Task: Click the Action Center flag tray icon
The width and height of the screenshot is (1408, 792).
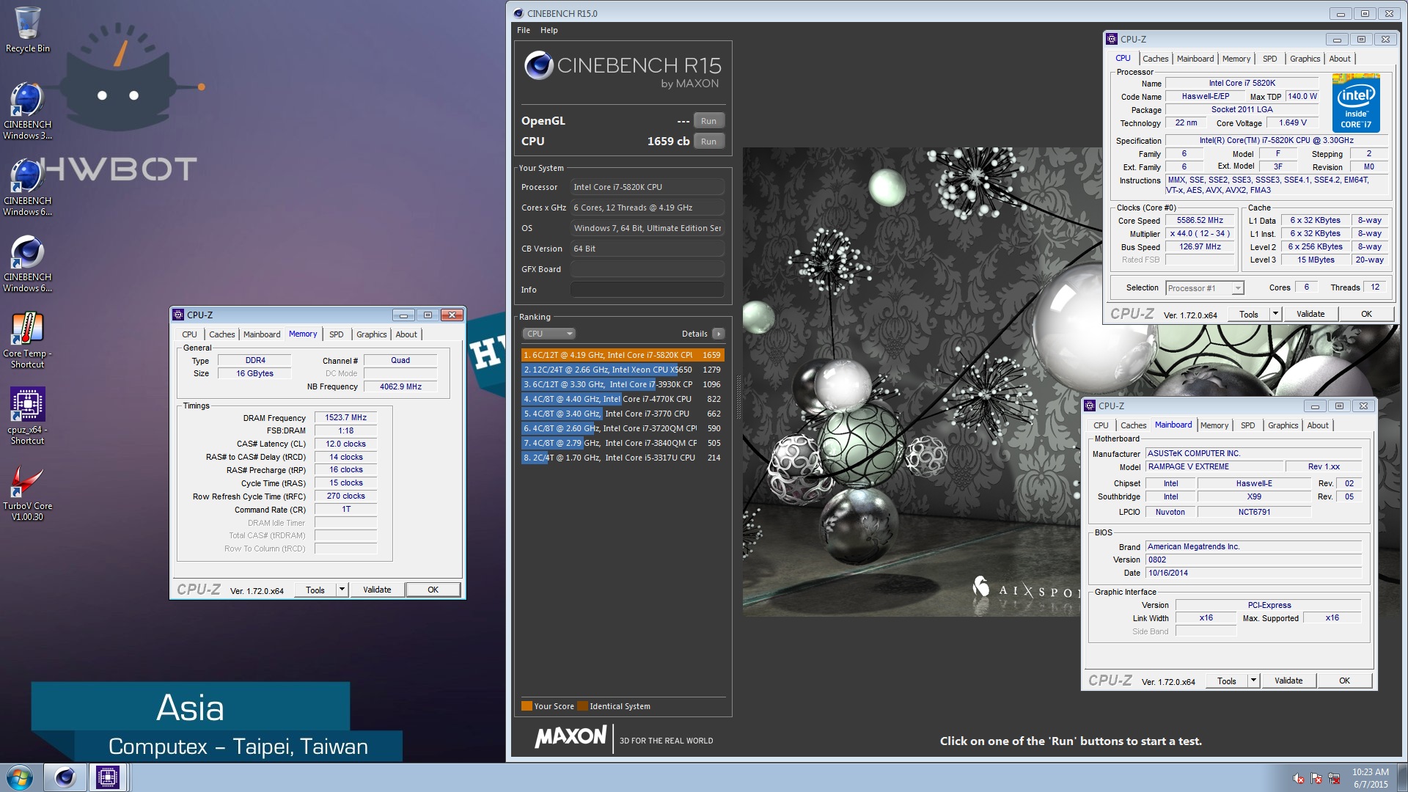Action: (1316, 778)
